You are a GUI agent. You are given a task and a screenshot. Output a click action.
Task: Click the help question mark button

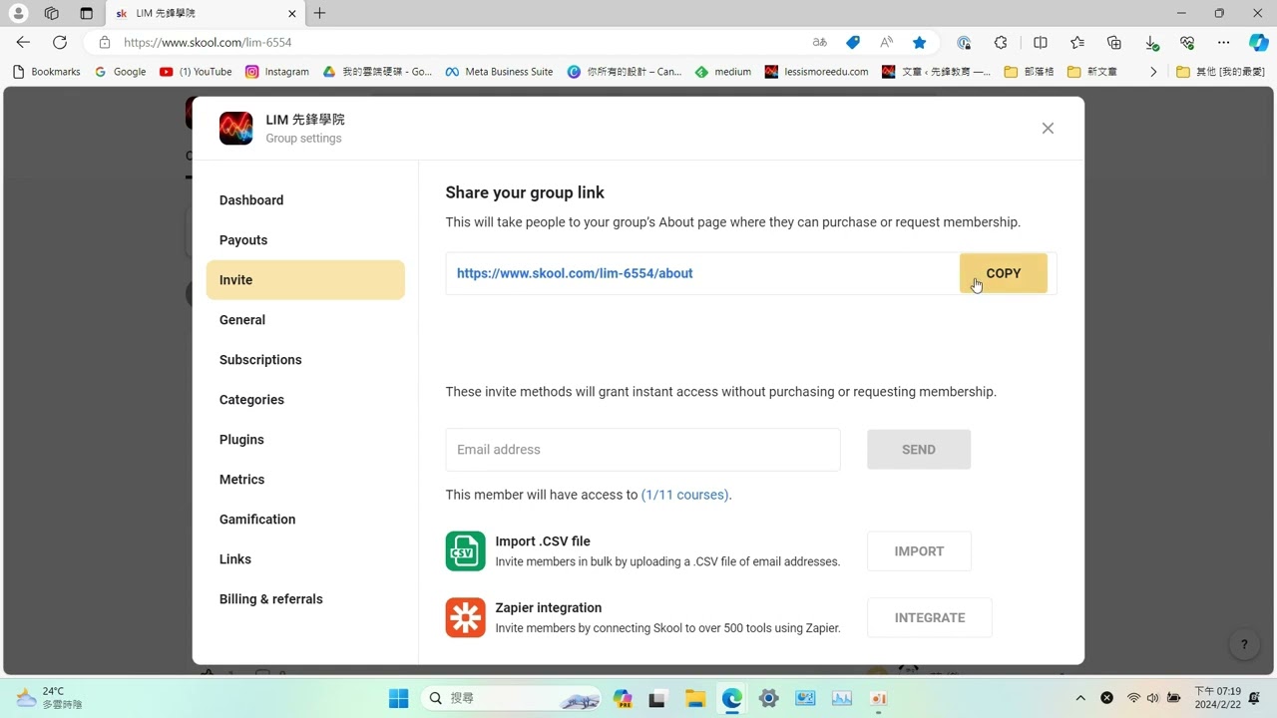pos(1244,644)
